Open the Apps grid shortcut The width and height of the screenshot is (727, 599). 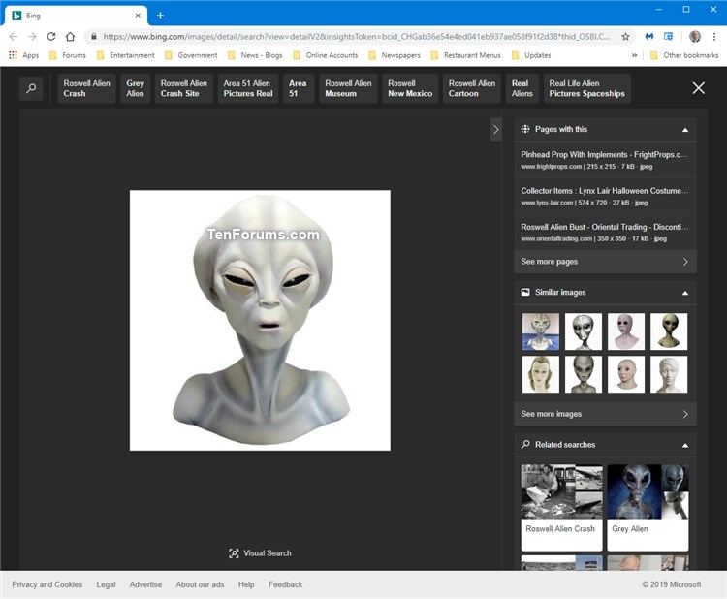point(23,55)
